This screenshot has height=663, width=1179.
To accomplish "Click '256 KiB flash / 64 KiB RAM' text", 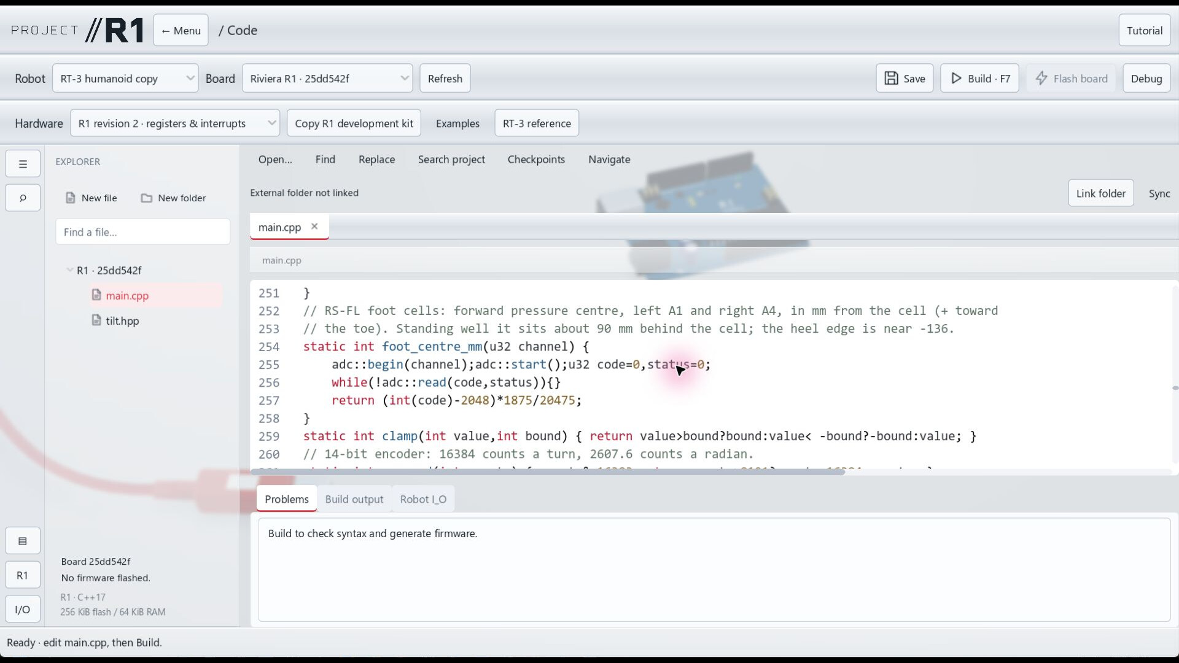I will [x=112, y=612].
